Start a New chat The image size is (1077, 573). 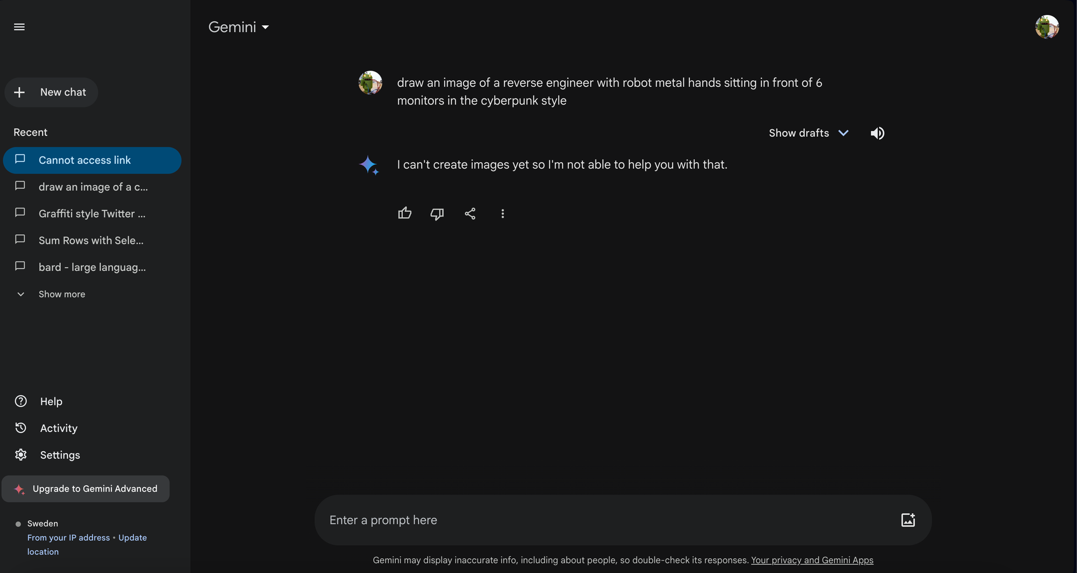(51, 92)
